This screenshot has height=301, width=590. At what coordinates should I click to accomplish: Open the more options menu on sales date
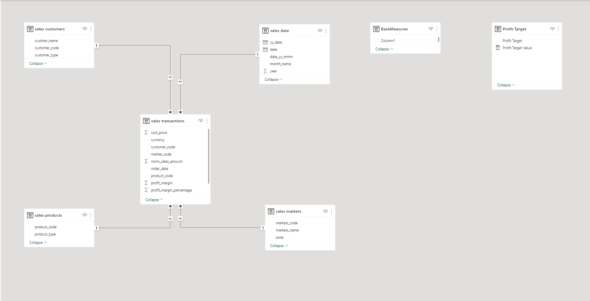point(326,30)
